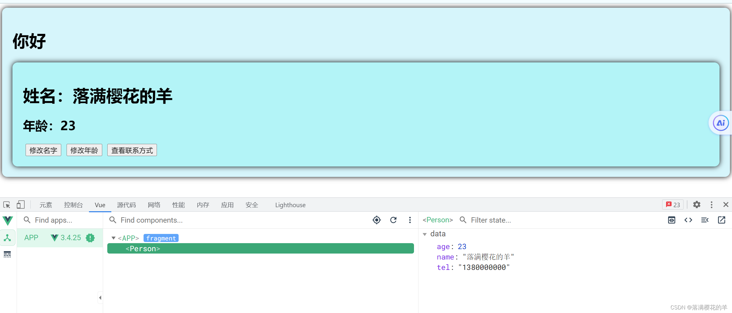This screenshot has width=732, height=313.
Task: Open the 安全 tab
Action: tap(252, 205)
